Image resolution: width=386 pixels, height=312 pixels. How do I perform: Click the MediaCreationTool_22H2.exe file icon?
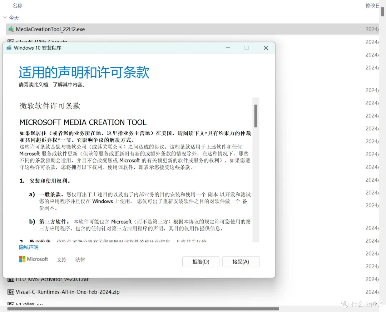pyautogui.click(x=11, y=29)
